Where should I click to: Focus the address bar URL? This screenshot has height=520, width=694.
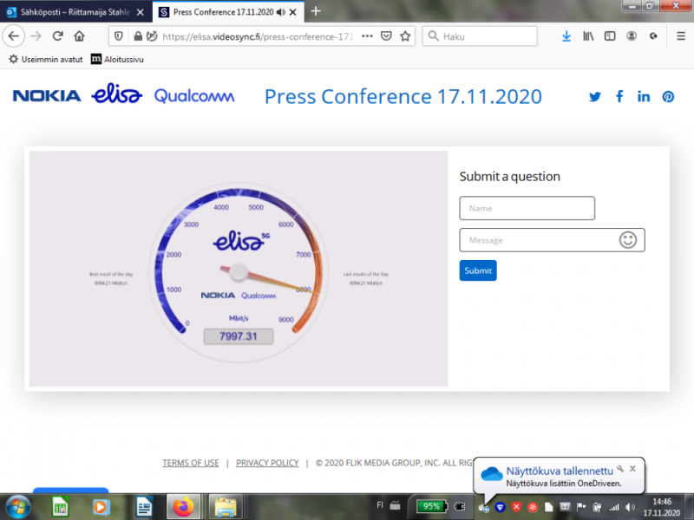(258, 36)
